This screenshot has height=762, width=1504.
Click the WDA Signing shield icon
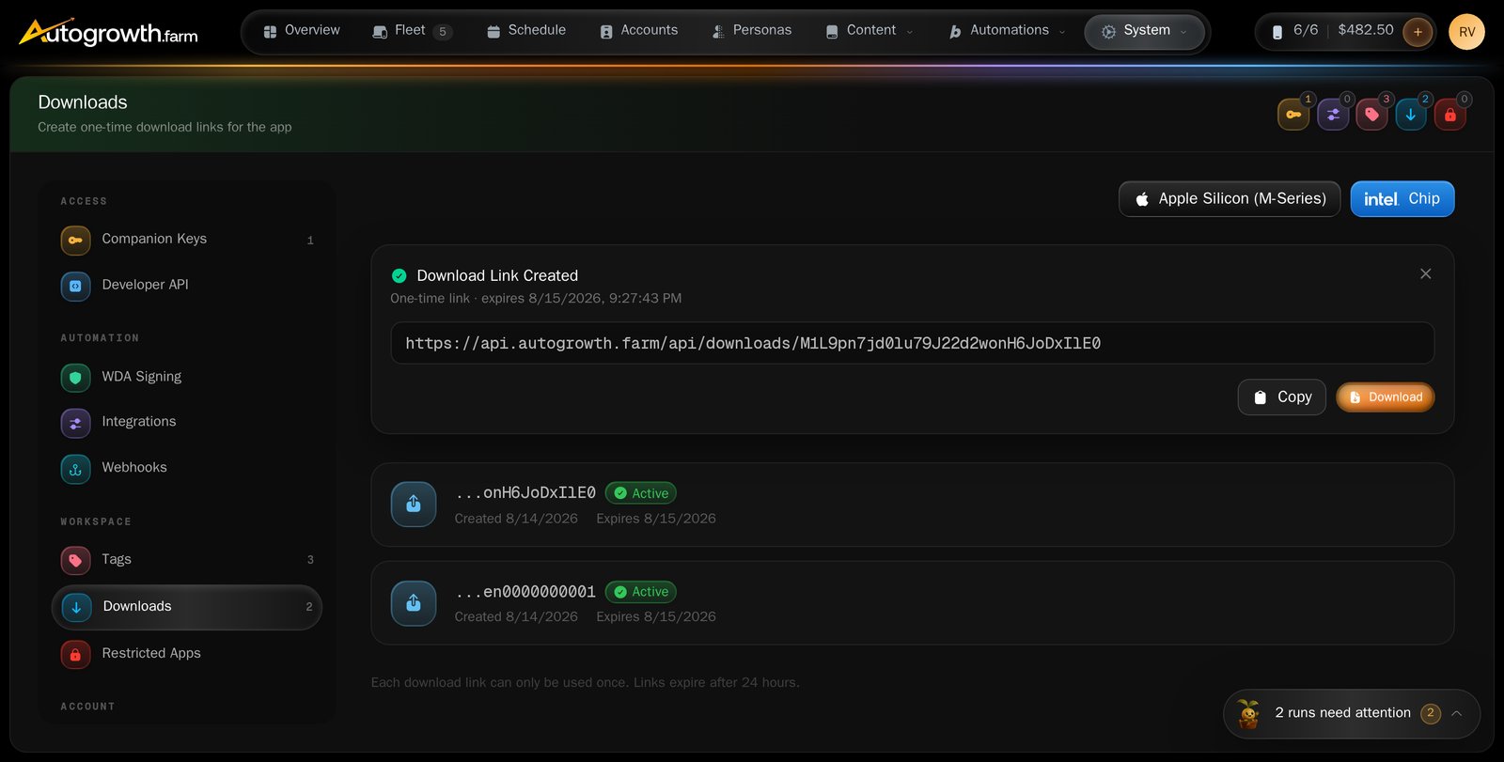click(x=75, y=378)
